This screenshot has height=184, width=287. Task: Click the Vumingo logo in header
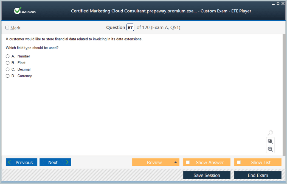[25, 11]
